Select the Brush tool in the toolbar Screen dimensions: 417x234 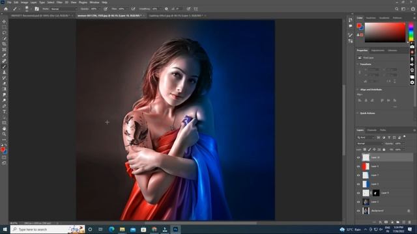coord(4,66)
